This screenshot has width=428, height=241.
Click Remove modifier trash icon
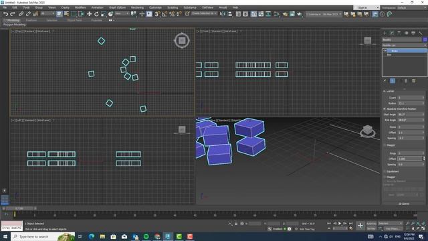coord(406,81)
